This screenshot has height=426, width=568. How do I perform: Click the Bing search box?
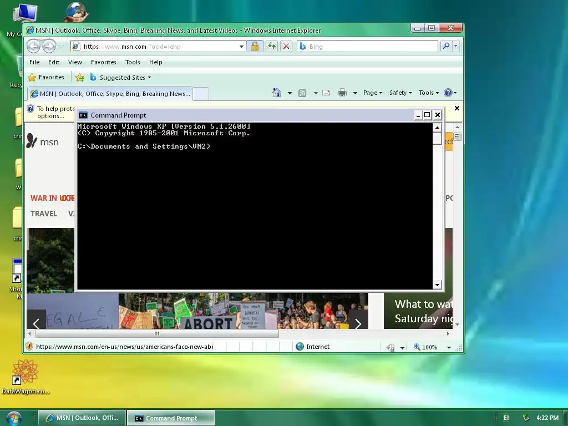367,47
